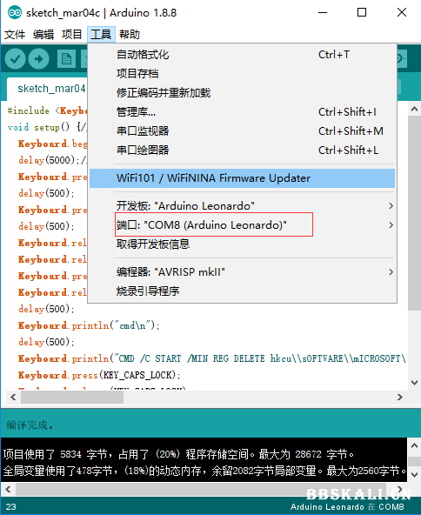The image size is (421, 515).
Task: Click the void setup() code line
Action: tap(47, 127)
